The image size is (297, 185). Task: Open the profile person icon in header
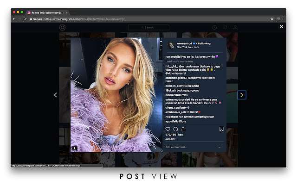tap(235, 28)
